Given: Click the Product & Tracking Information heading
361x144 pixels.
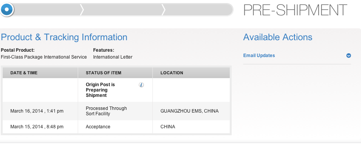Looking at the screenshot, I should click(64, 37).
